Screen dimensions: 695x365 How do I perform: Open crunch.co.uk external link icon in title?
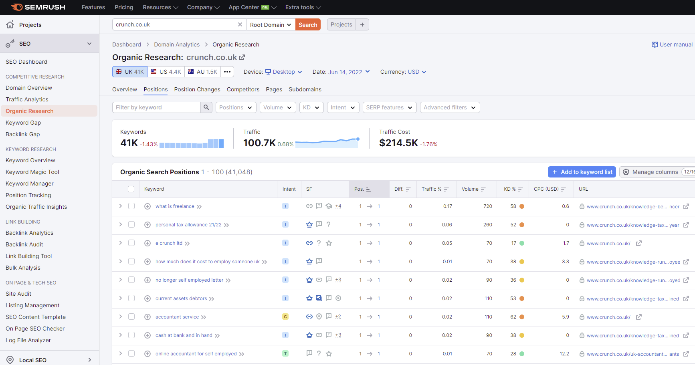click(242, 57)
